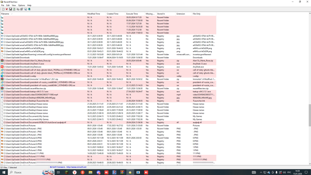
Task: Select the 40062086_640x640.jpg Desktop file path
Action: pos(29,98)
